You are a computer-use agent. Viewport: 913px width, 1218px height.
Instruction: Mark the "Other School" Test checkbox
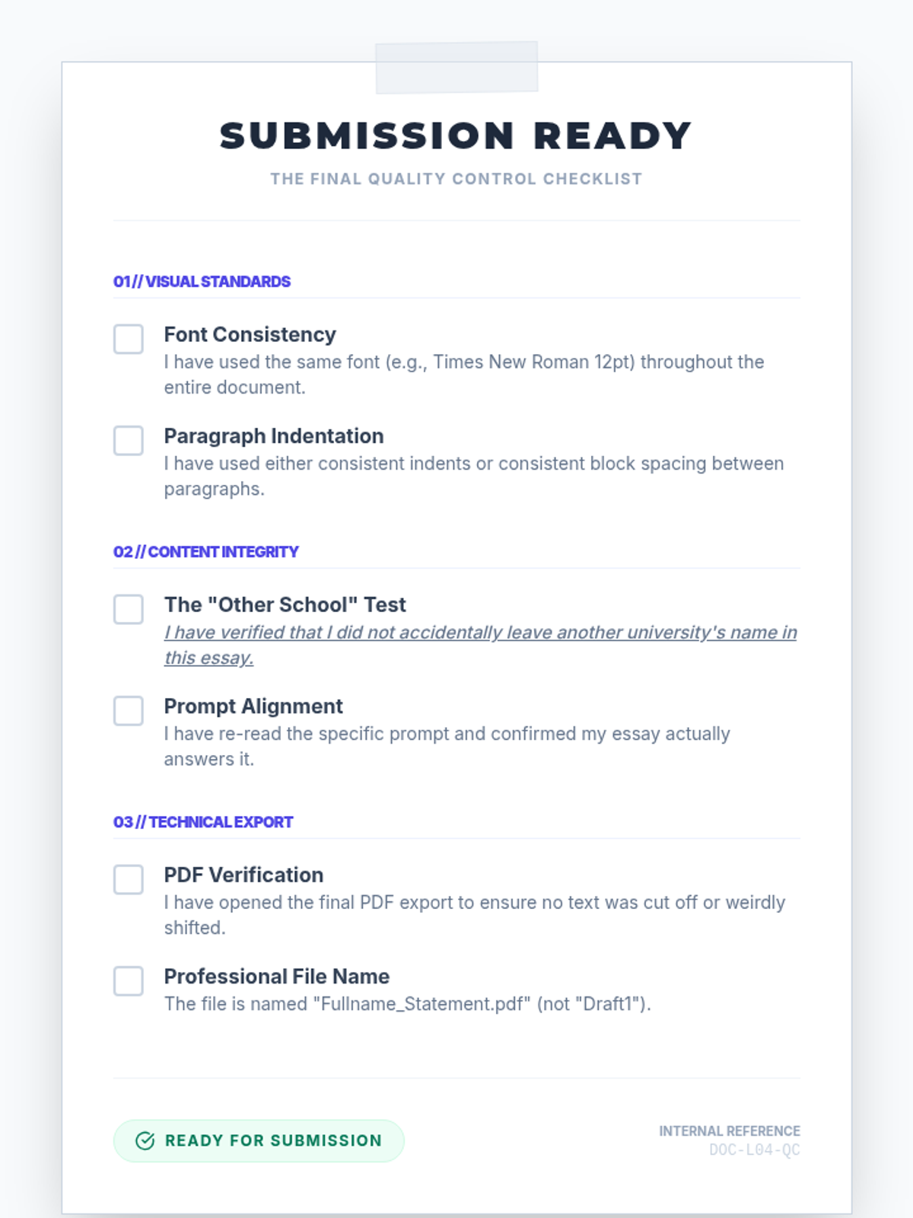(129, 609)
